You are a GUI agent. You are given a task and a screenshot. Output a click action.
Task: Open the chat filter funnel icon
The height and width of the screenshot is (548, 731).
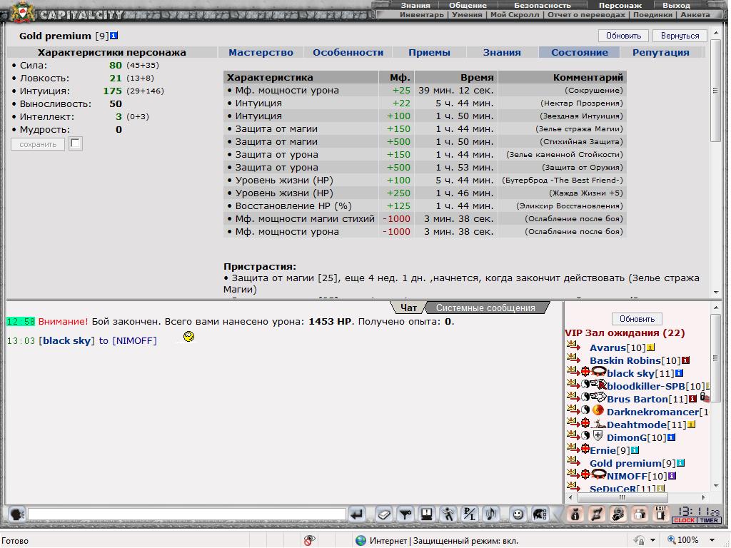405,514
